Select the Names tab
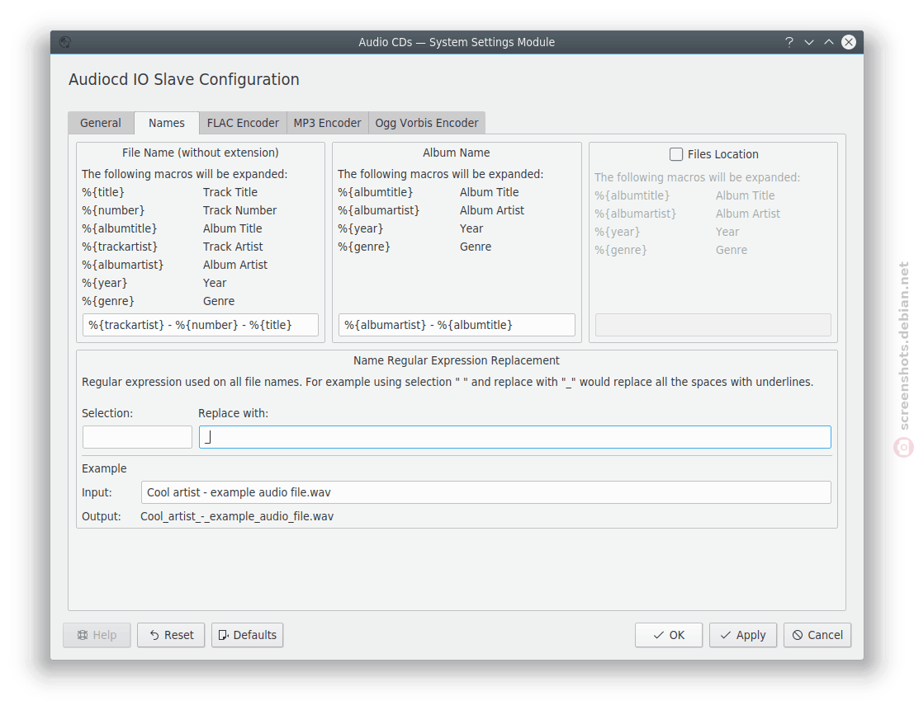 click(167, 123)
